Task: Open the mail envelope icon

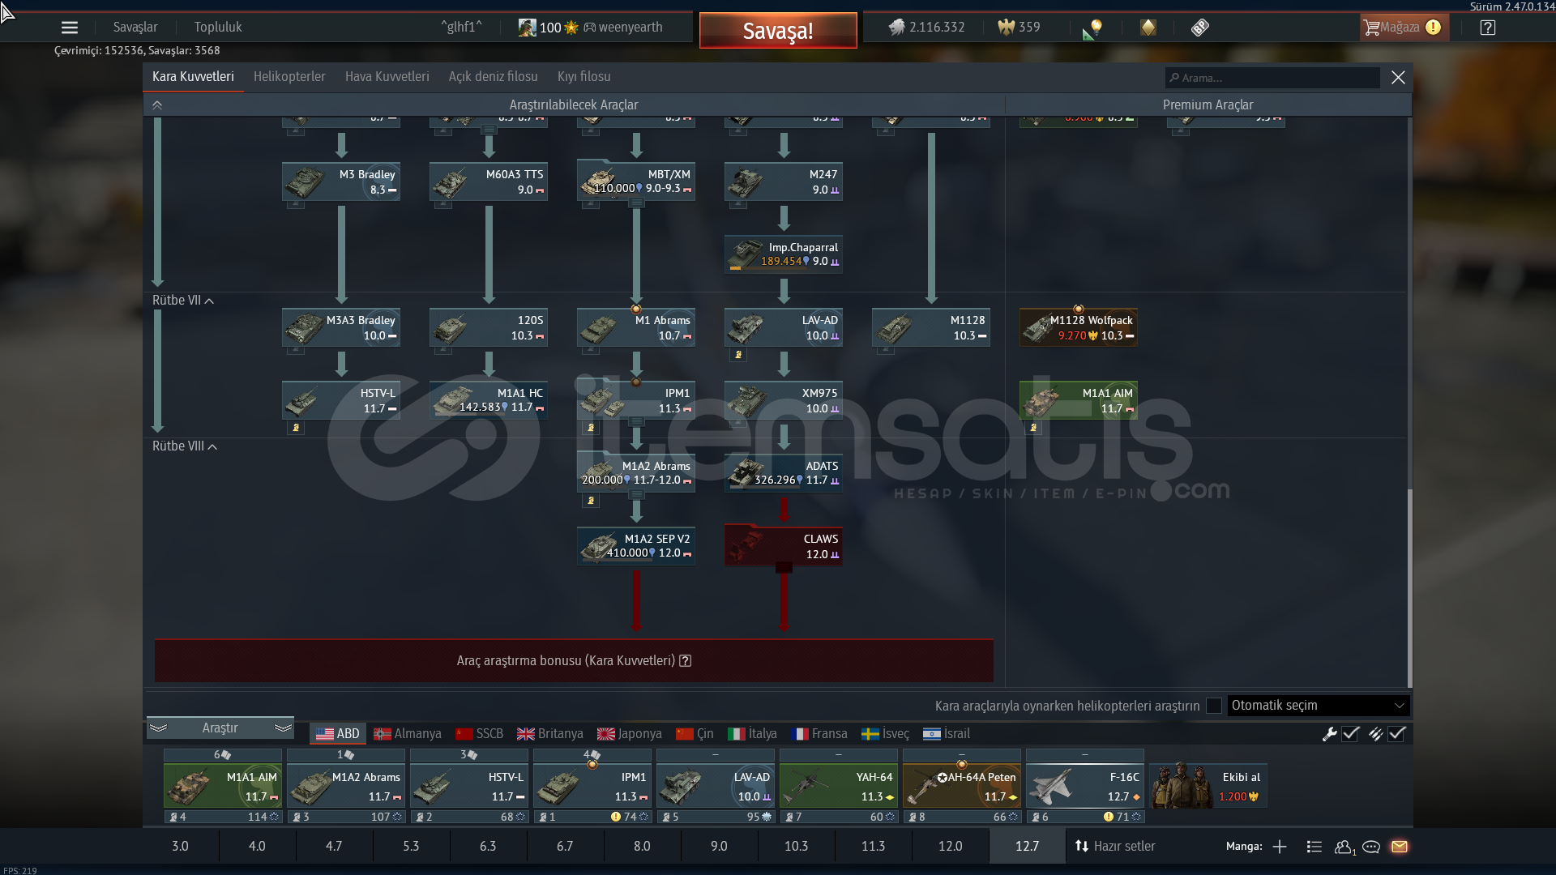Action: point(1400,847)
